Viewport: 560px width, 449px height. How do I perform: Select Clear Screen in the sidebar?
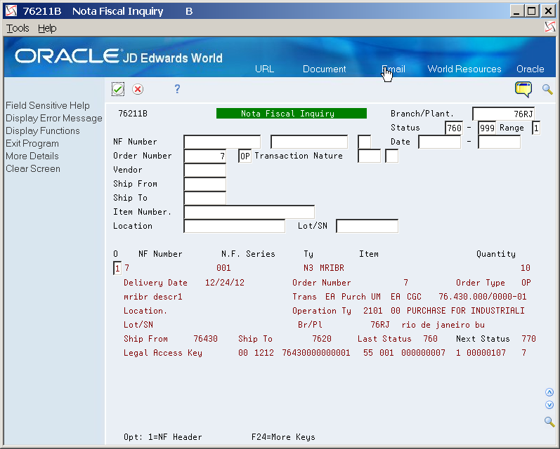tap(33, 168)
